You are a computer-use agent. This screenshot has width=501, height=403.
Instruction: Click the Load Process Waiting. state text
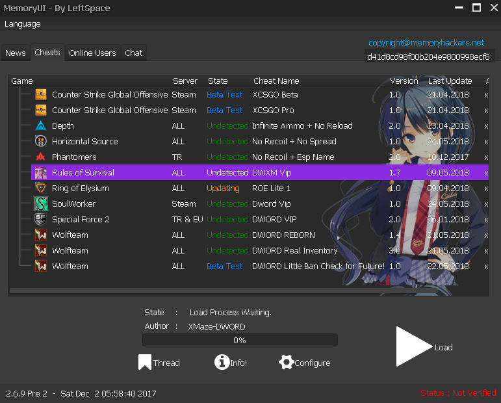coord(231,313)
